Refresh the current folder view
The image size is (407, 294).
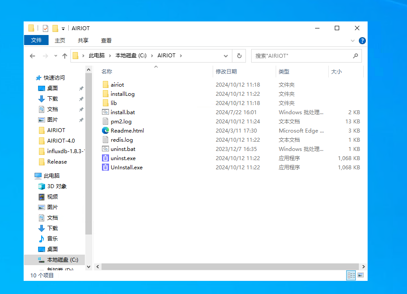(239, 56)
